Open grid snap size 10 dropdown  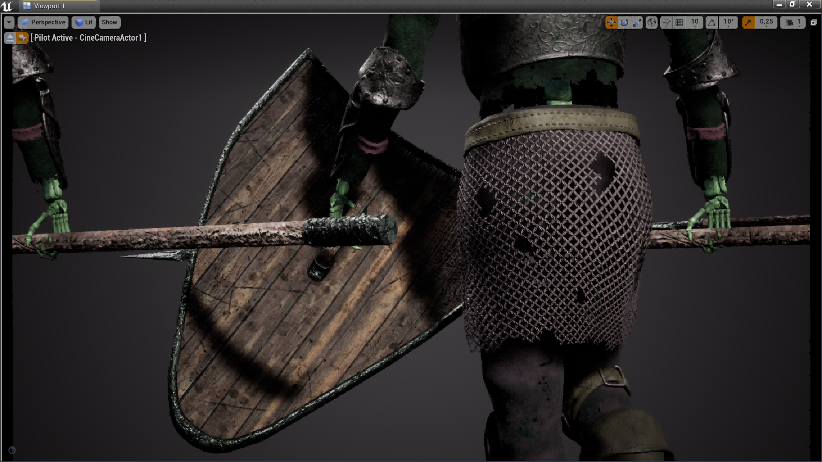pyautogui.click(x=694, y=22)
